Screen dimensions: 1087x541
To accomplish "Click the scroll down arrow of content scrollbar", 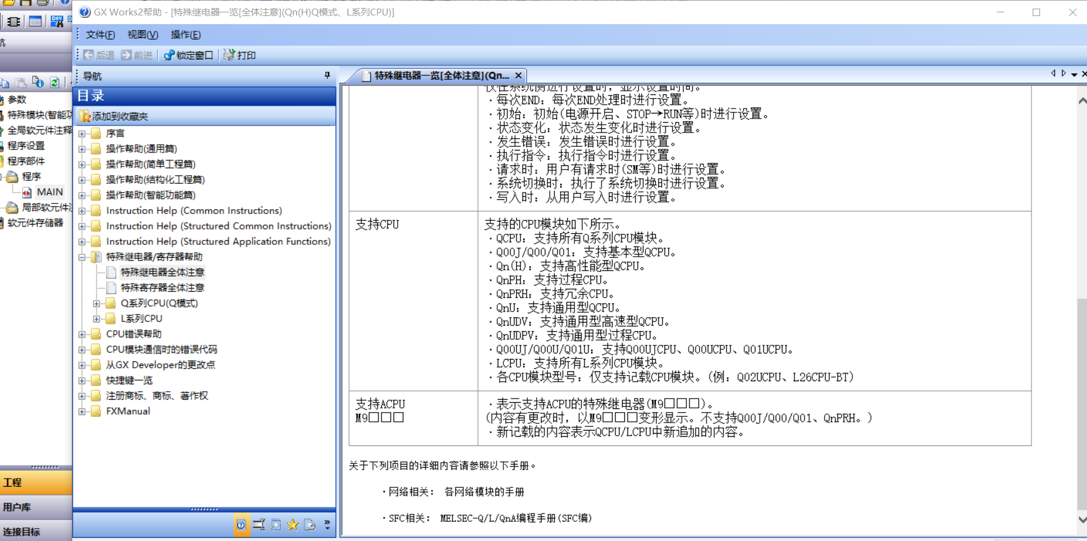I will (x=1082, y=519).
